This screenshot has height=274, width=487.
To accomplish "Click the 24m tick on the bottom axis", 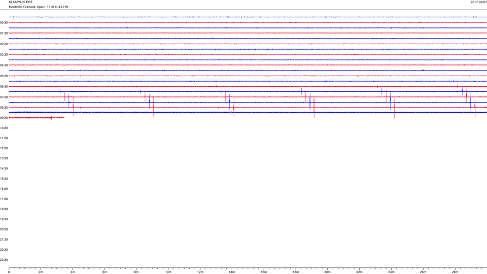I will point(391,272).
